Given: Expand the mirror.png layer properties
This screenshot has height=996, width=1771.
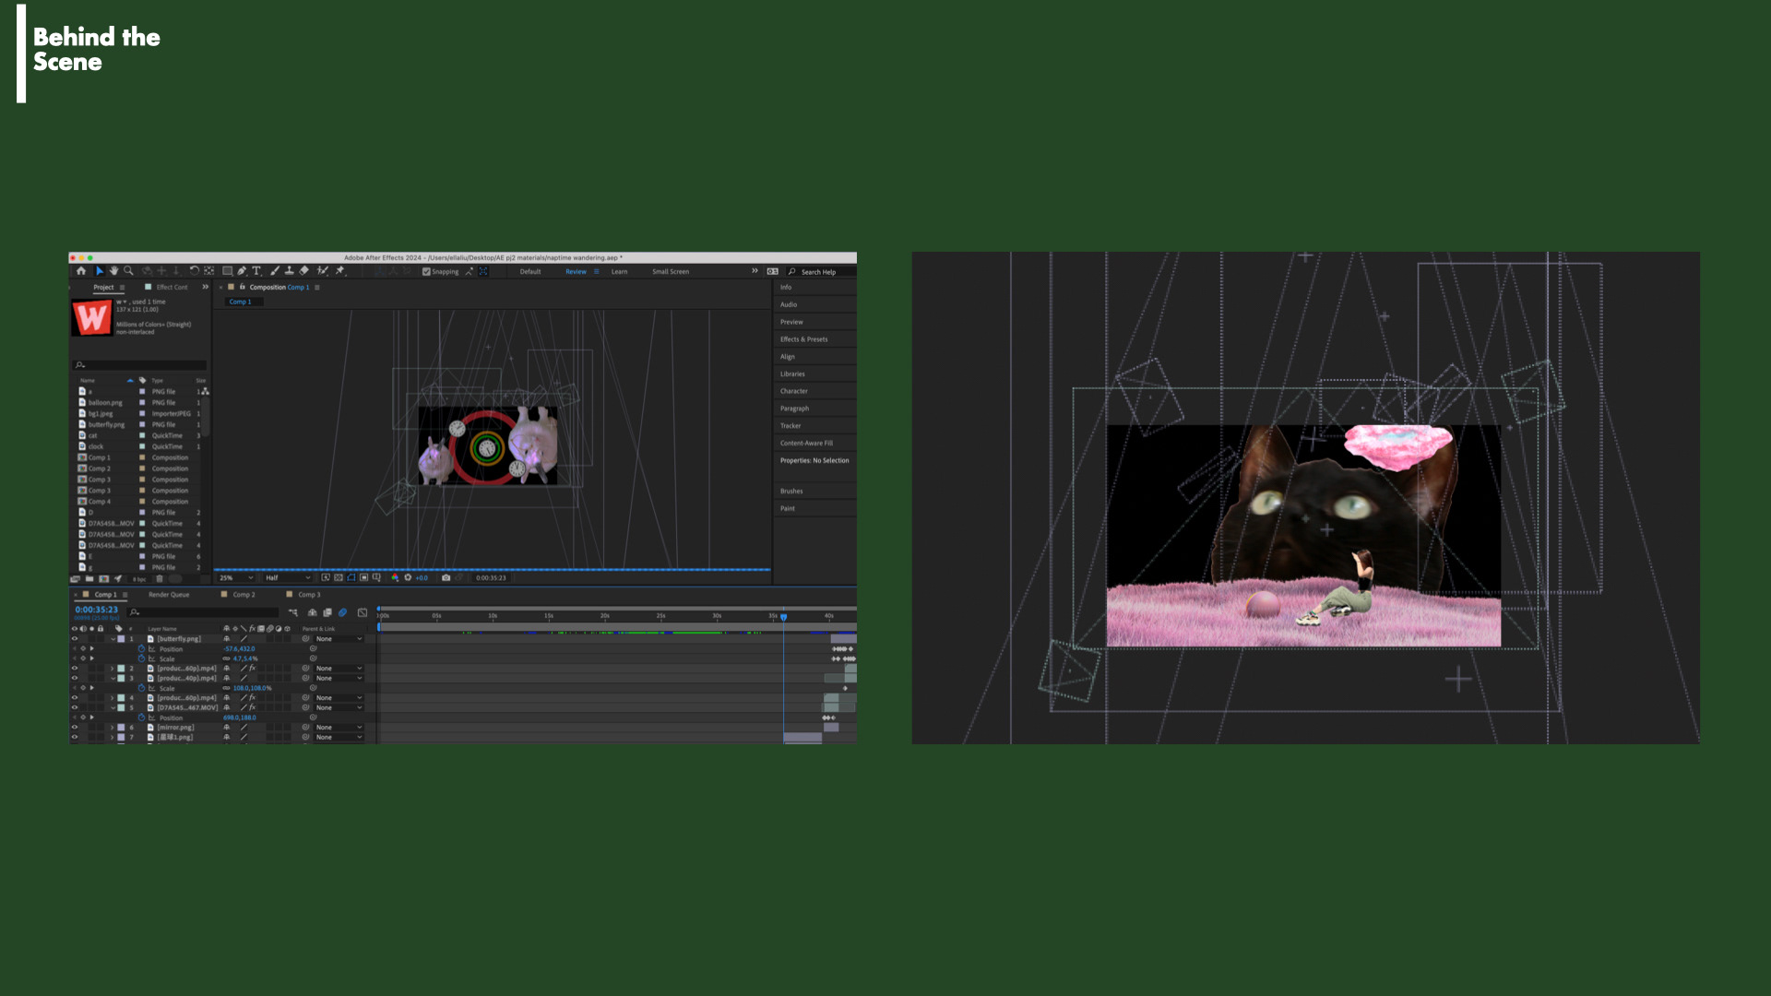Looking at the screenshot, I should tap(113, 728).
